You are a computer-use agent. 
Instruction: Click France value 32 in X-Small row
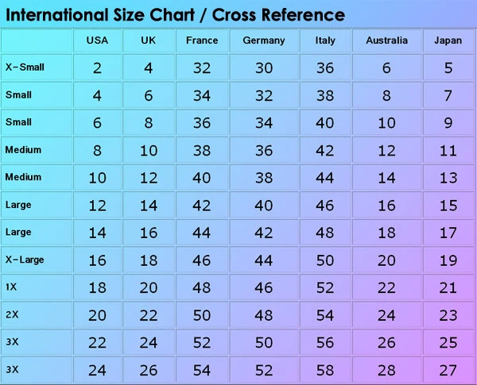(202, 67)
